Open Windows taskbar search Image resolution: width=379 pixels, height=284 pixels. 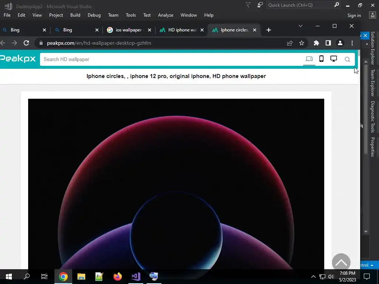pos(27,276)
